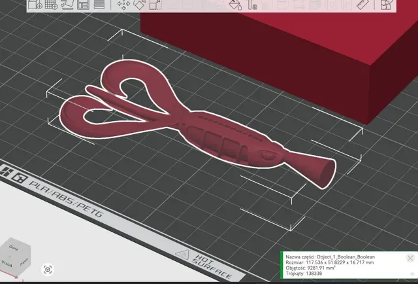Click the horizontal lines layer icon
418x284 pixels.
(99, 5)
